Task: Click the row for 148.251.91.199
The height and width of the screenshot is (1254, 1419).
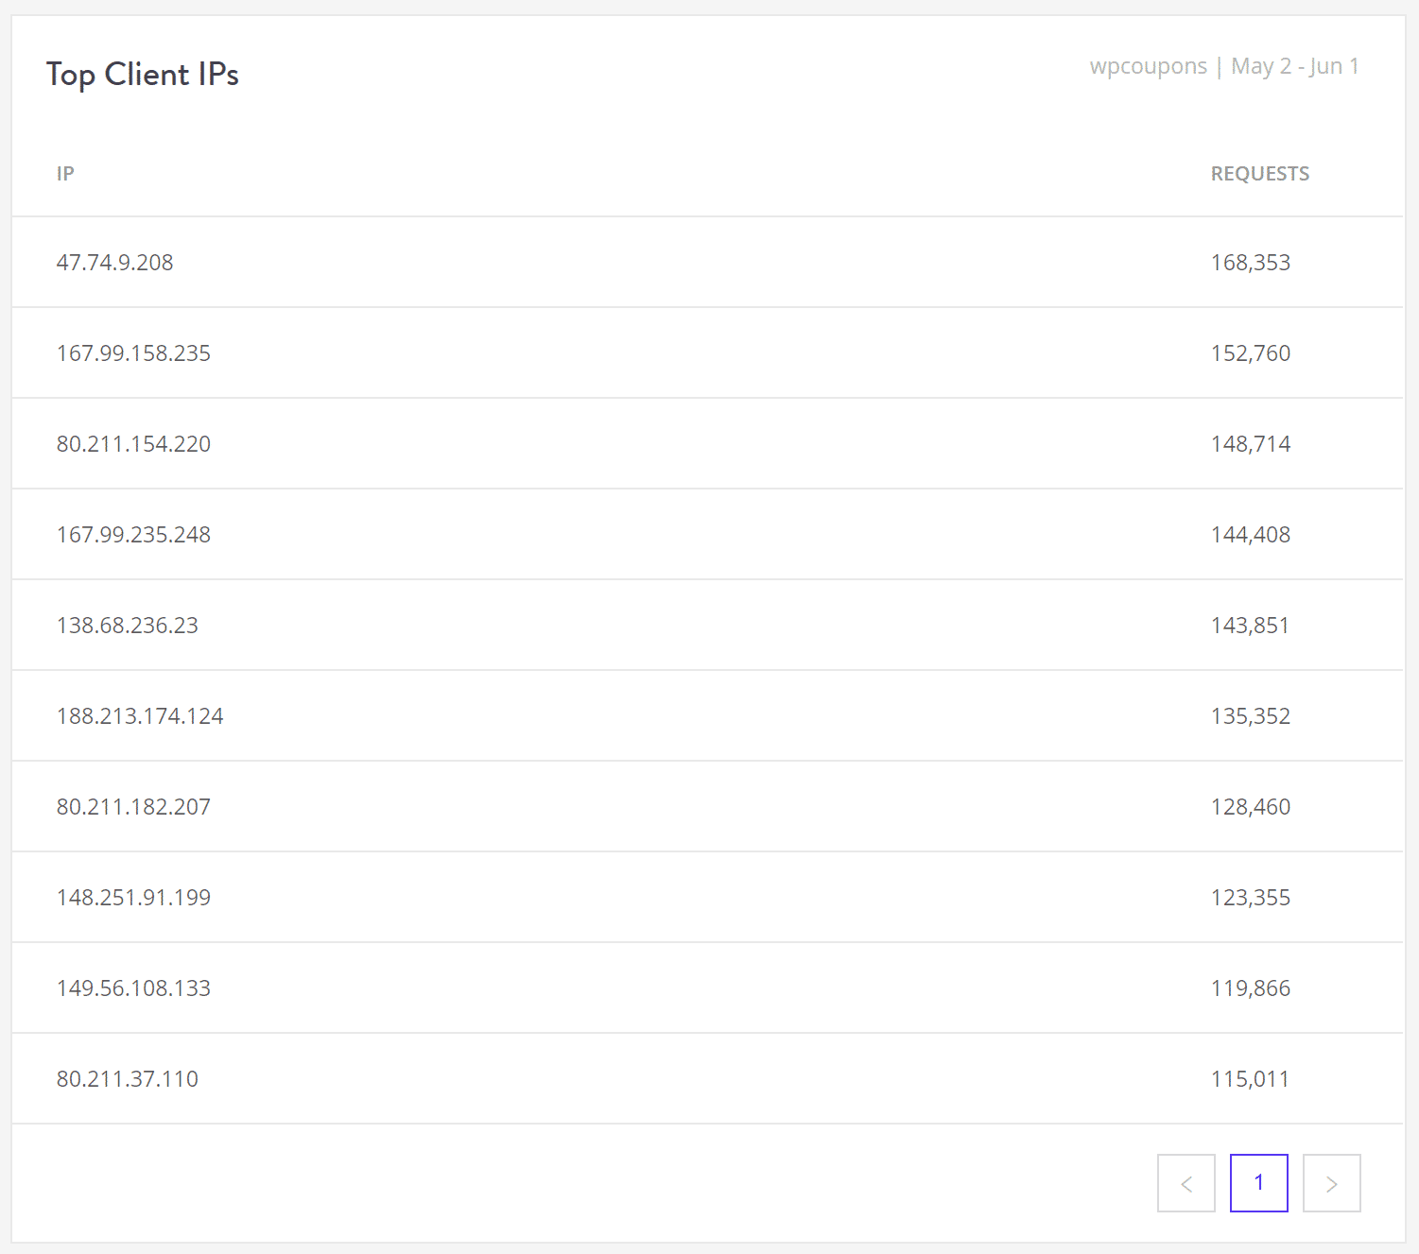Action: pyautogui.click(x=133, y=897)
